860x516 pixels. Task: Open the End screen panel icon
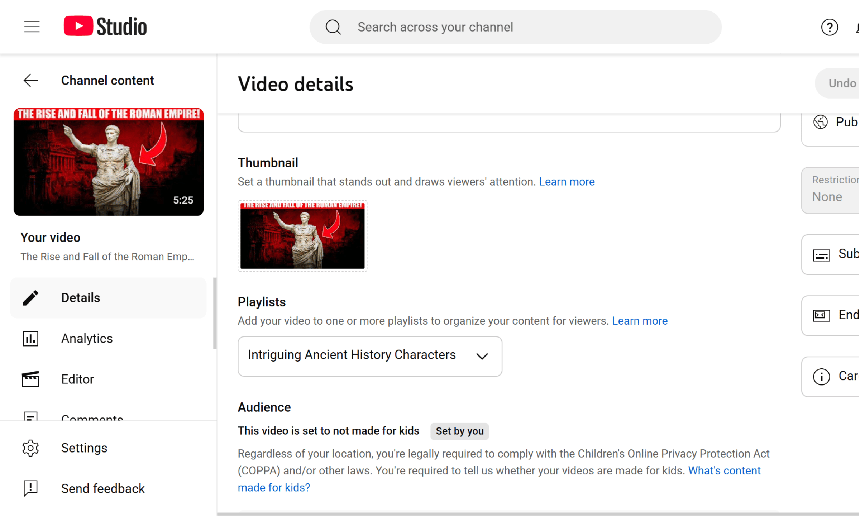coord(822,315)
